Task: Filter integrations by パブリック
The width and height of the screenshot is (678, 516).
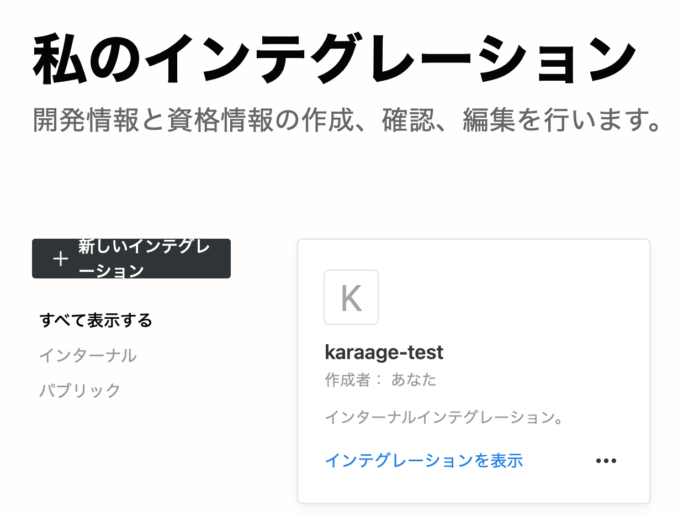Action: 80,391
